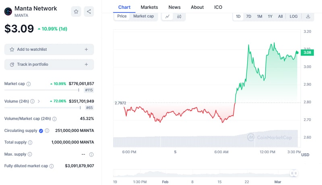Show Market cap info tooltip icon
This screenshot has height=185, width=322.
[29, 84]
